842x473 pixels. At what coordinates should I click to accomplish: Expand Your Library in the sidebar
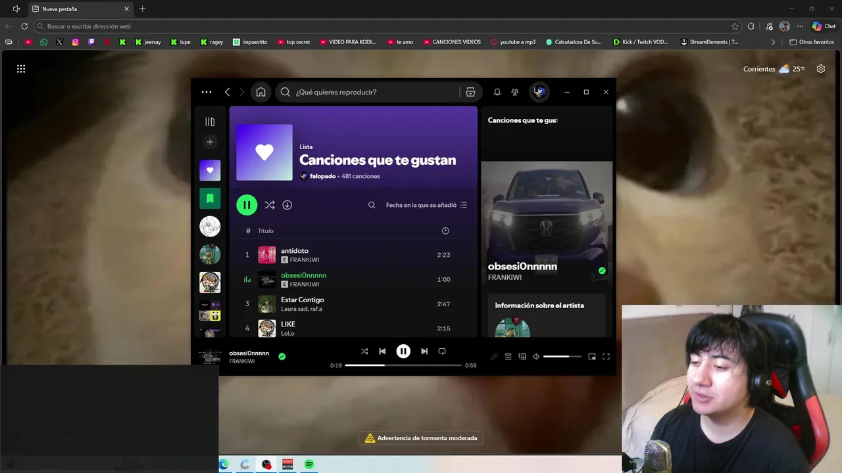pos(210,122)
